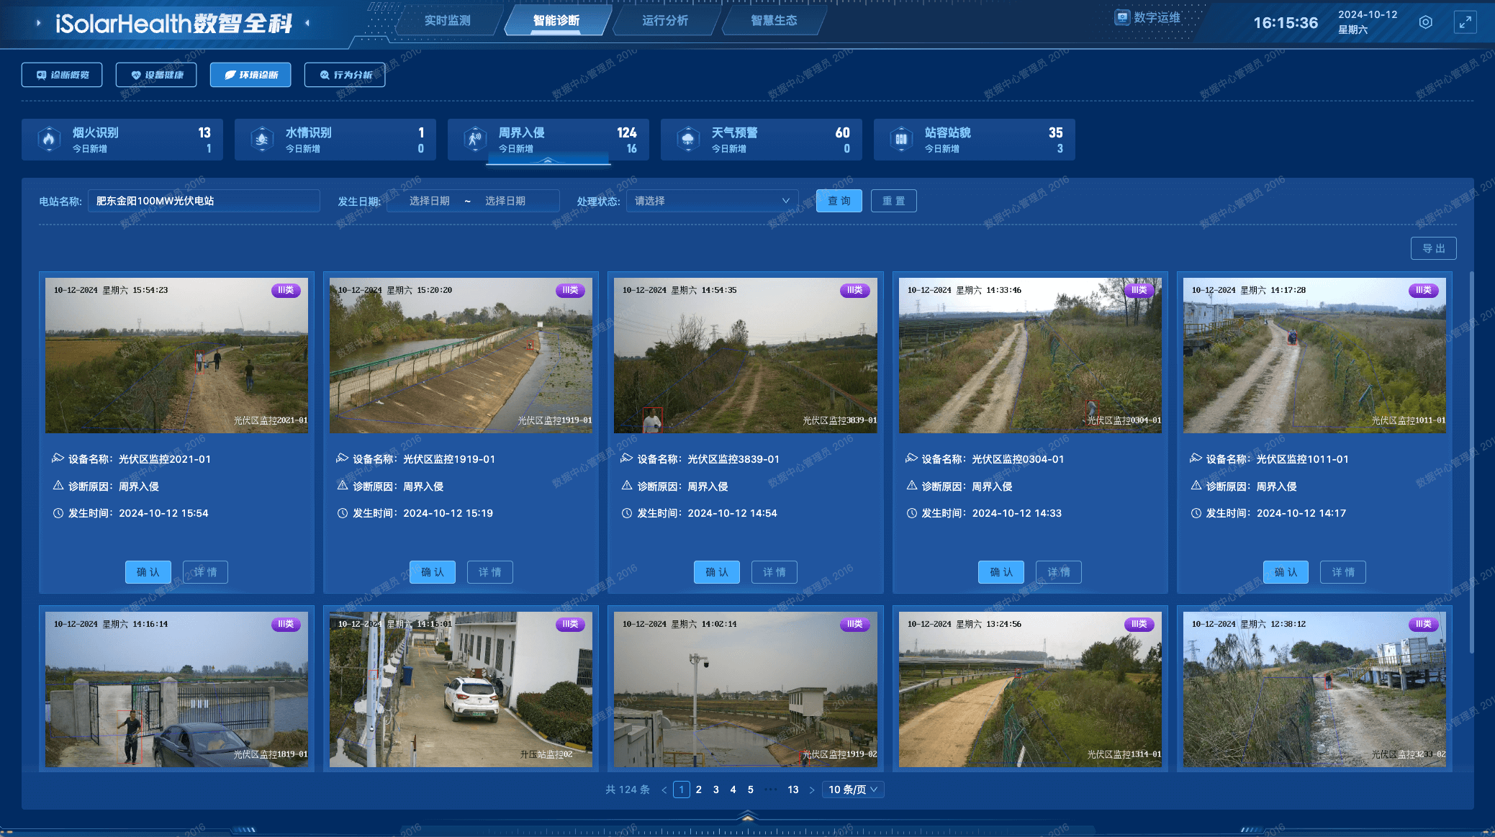Go to page 3 in pagination

coord(715,790)
